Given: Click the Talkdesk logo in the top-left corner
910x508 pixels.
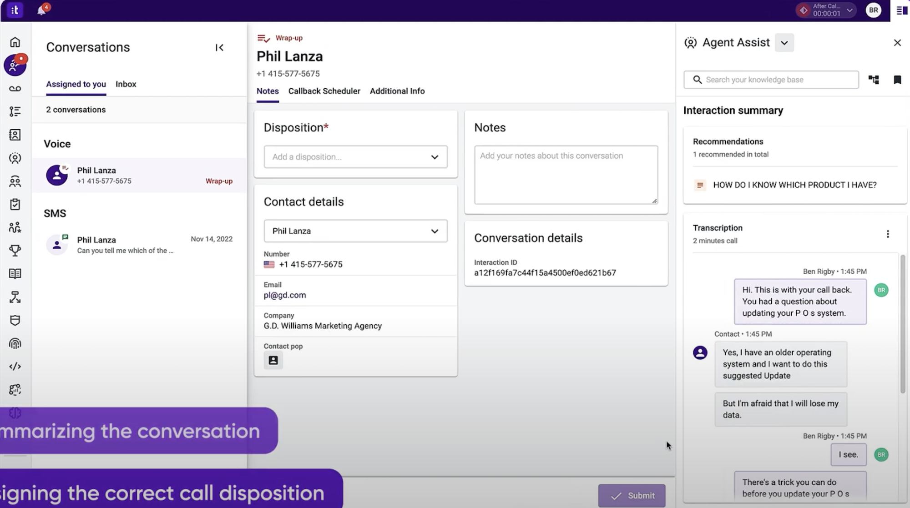Looking at the screenshot, I should coord(15,10).
